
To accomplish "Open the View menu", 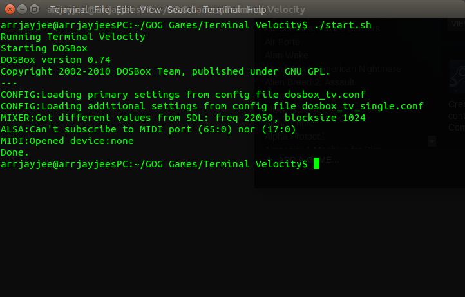I will pos(150,10).
